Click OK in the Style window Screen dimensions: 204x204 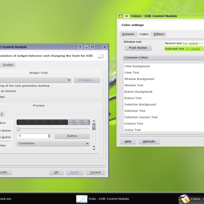click(x=56, y=172)
